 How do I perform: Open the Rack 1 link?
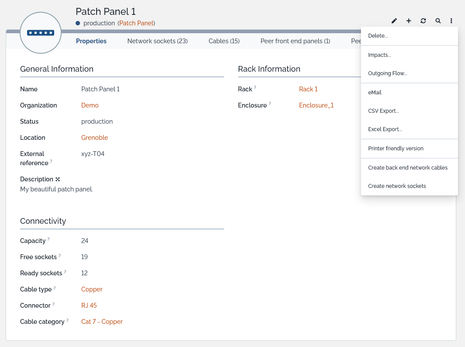[308, 89]
